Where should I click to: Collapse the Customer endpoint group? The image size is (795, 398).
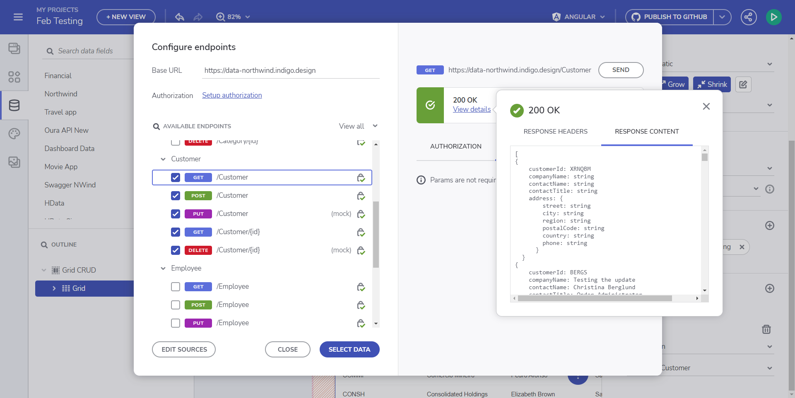[x=163, y=159]
